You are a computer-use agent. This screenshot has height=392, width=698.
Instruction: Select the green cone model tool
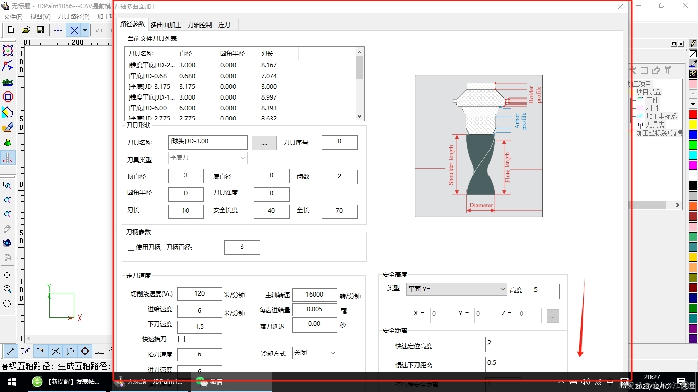coord(8,143)
